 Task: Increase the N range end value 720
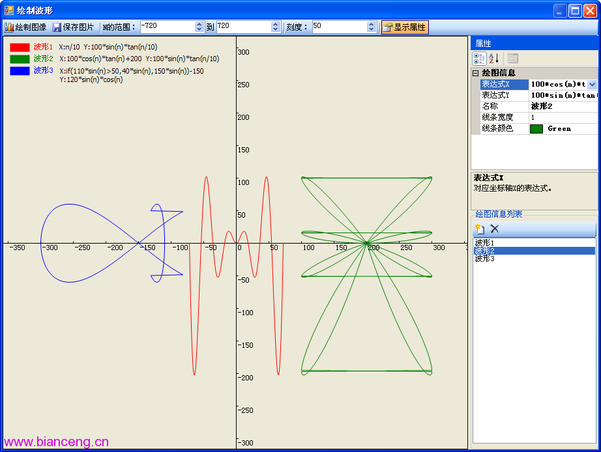click(275, 24)
